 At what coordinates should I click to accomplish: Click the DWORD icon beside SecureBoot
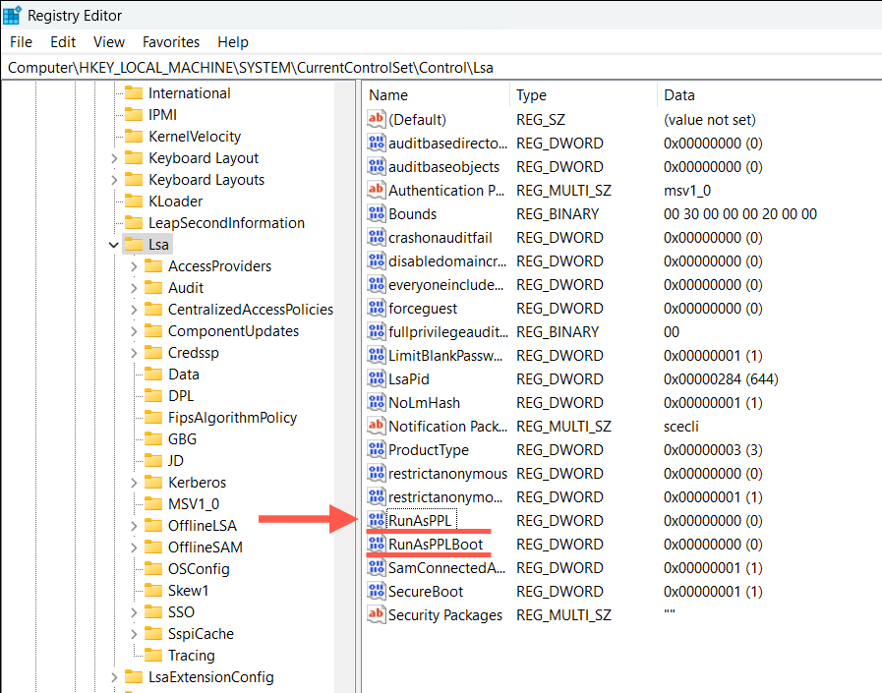tap(376, 591)
